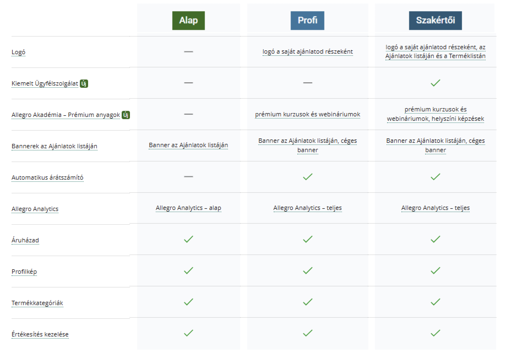The width and height of the screenshot is (506, 356).
Task: Click Automatikus árátszámító checkmark in Profi column
Action: coord(308,177)
